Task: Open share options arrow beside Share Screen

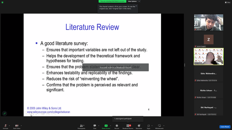Action: point(110,126)
